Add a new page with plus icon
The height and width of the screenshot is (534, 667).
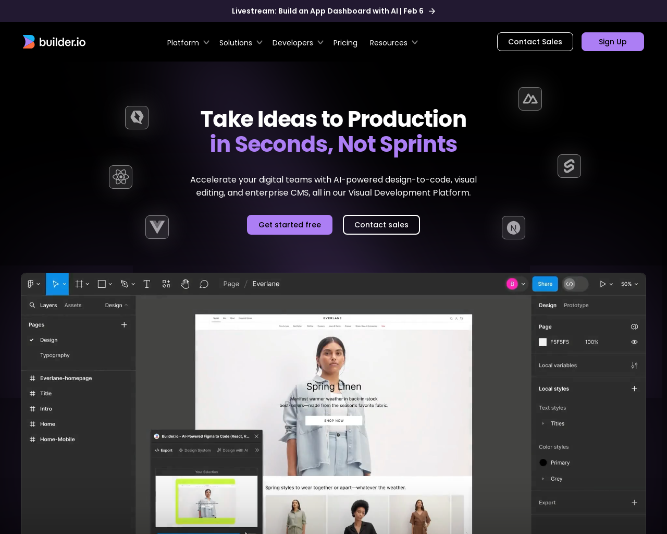124,324
